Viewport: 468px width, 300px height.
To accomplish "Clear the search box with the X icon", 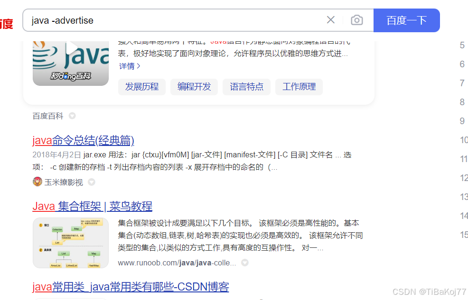I will (x=331, y=20).
